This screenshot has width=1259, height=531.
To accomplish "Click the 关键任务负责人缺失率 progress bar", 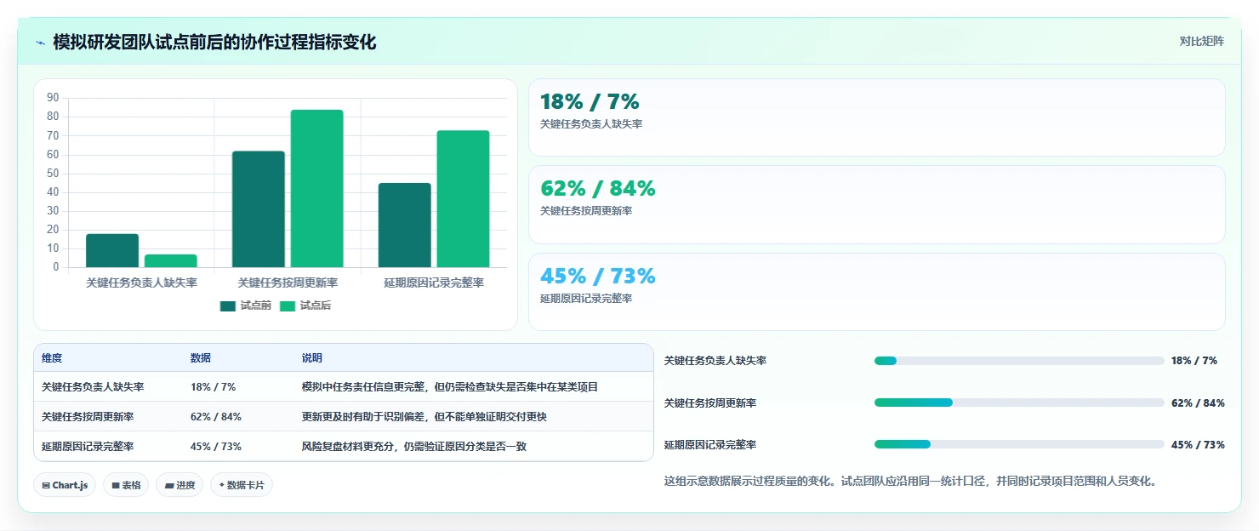I will click(1019, 361).
